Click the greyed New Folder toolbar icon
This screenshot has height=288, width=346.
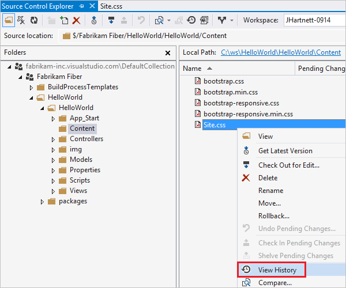click(51, 20)
